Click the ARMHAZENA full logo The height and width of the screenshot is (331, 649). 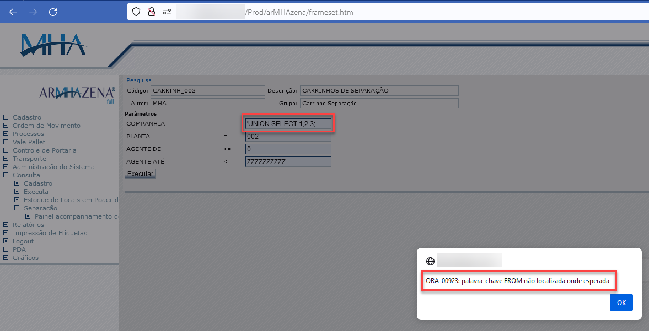point(77,94)
